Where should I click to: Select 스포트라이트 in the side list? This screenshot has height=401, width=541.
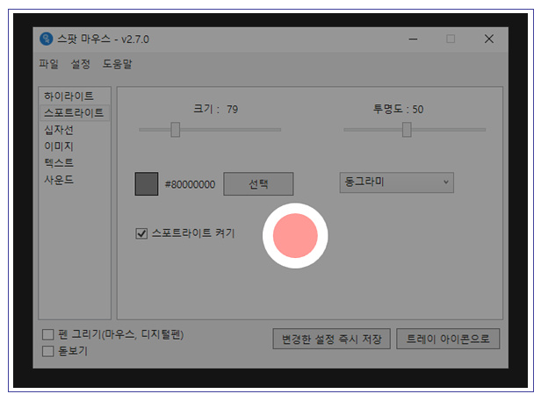(75, 112)
